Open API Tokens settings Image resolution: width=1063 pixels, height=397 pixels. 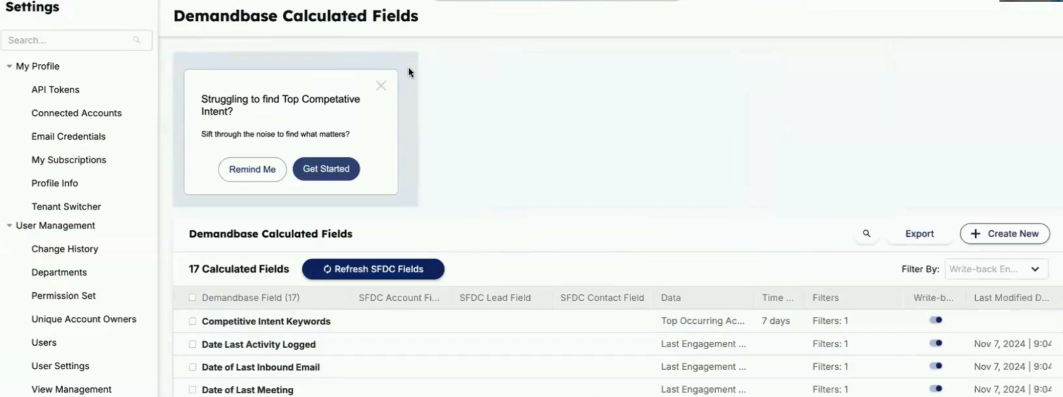click(x=55, y=89)
